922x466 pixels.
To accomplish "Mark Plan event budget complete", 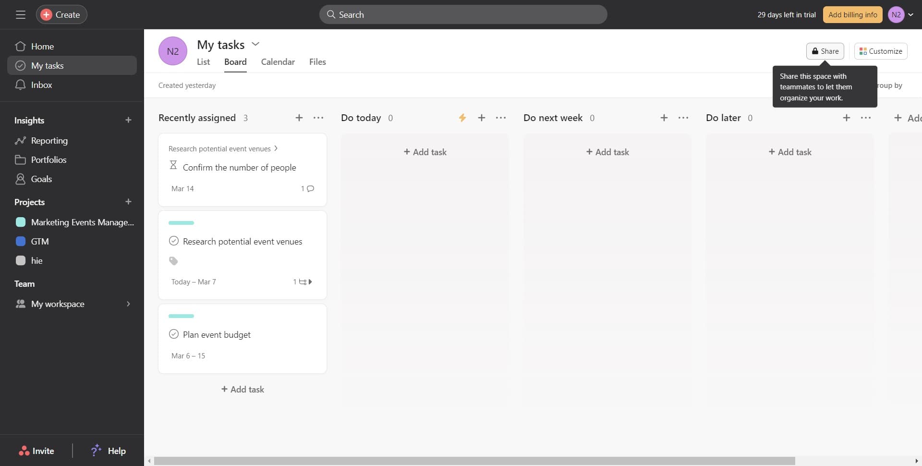I will [173, 334].
